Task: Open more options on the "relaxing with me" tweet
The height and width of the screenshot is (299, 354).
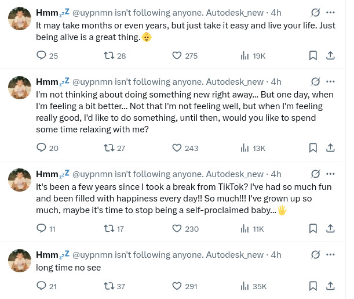Action: click(x=331, y=81)
